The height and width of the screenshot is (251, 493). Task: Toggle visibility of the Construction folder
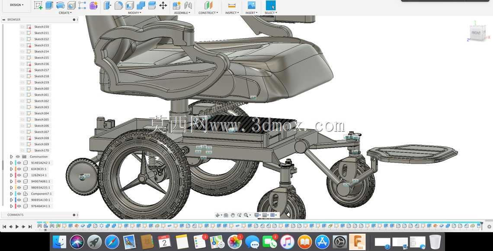(x=18, y=157)
